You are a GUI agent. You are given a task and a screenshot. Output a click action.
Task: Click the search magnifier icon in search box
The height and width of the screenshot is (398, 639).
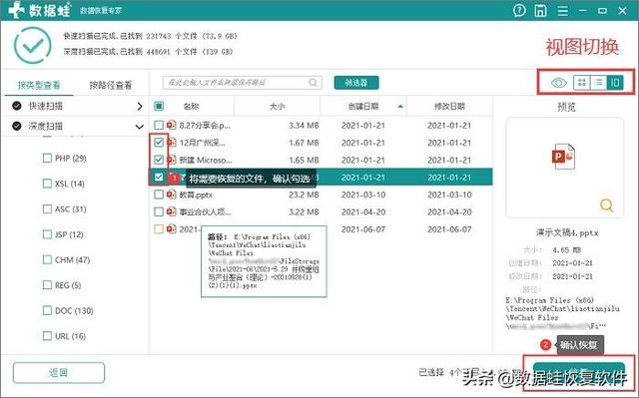click(313, 83)
